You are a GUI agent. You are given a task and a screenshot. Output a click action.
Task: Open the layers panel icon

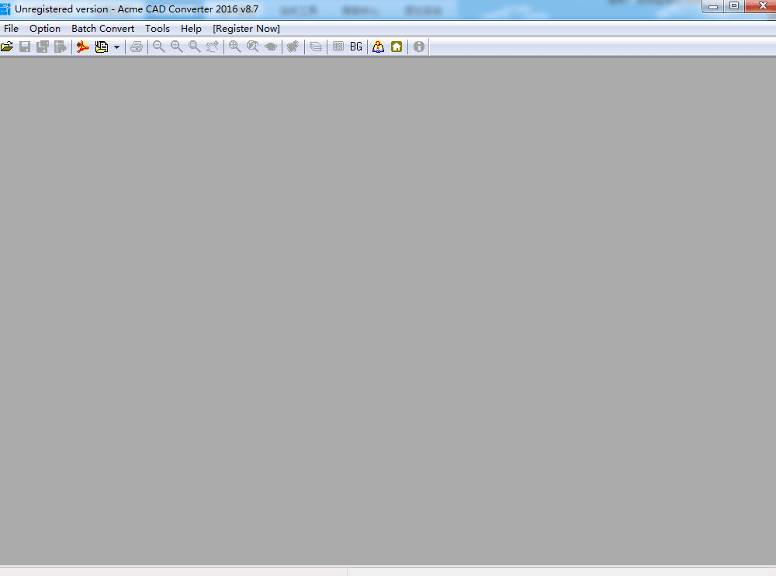point(315,47)
